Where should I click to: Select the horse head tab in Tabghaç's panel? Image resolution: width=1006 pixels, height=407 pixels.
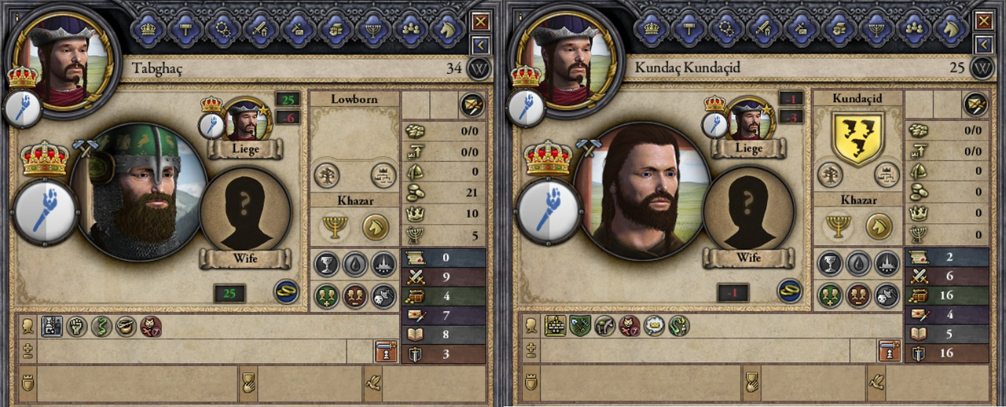[x=448, y=29]
